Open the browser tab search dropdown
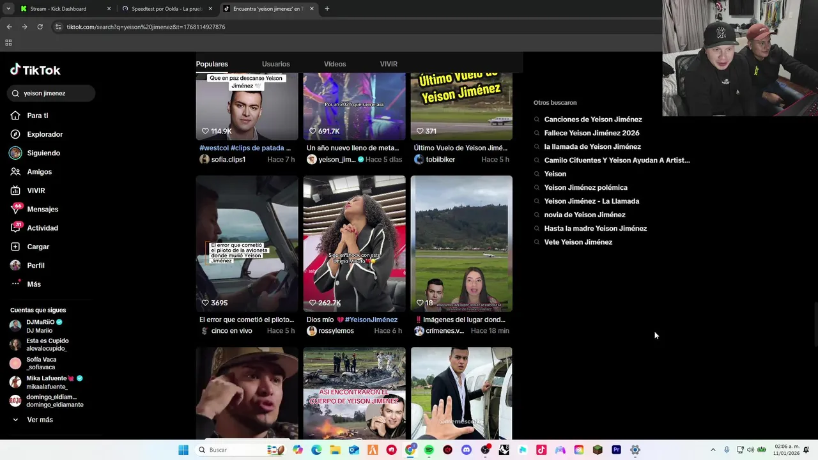Screen dimensions: 818x460 click(x=8, y=9)
